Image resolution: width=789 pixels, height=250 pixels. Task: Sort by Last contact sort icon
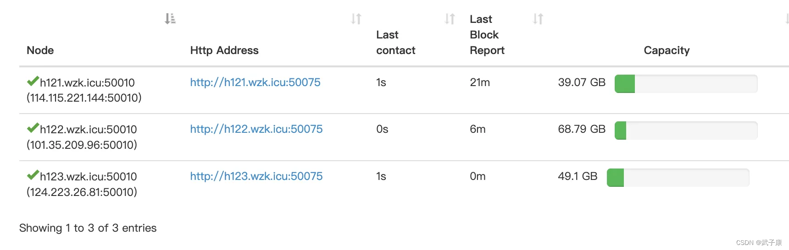click(450, 19)
